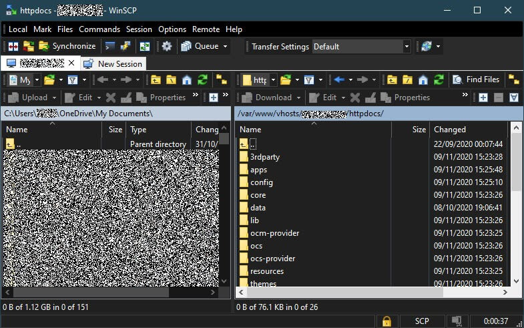Open the Mark menu
The height and width of the screenshot is (328, 524).
pos(43,29)
